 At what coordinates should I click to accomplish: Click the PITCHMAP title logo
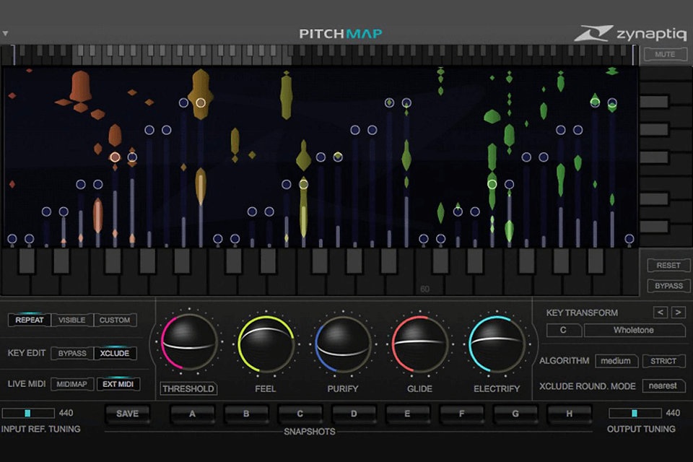(341, 32)
